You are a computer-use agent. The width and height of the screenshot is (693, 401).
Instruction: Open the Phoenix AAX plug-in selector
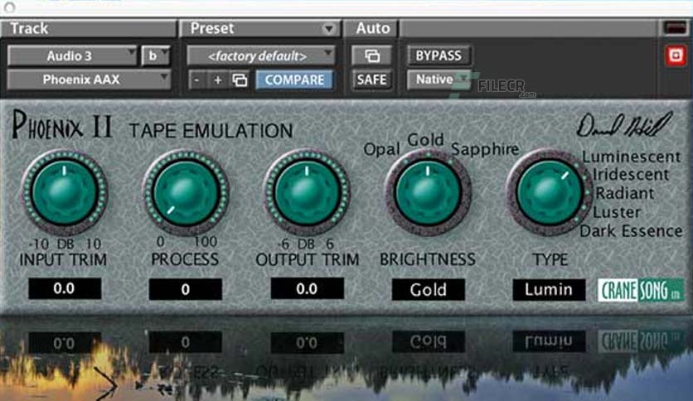pyautogui.click(x=89, y=80)
